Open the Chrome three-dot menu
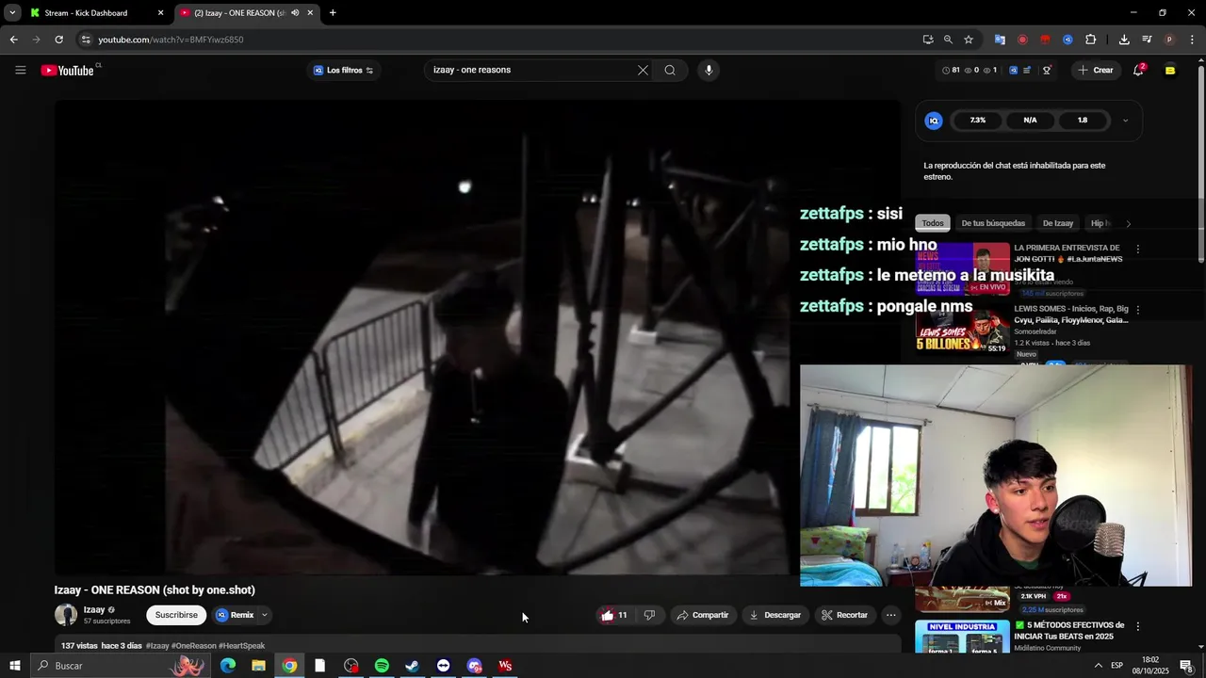1206x678 pixels. pyautogui.click(x=1193, y=40)
